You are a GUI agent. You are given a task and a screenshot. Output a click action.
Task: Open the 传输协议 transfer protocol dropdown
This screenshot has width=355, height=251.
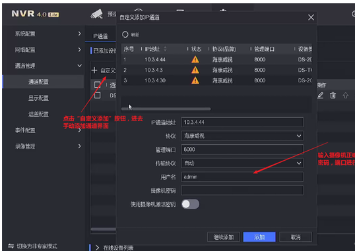click(x=242, y=163)
